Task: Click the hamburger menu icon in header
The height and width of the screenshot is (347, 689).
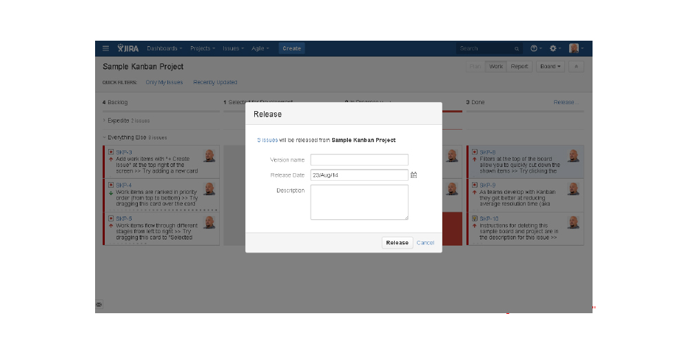Action: 105,48
